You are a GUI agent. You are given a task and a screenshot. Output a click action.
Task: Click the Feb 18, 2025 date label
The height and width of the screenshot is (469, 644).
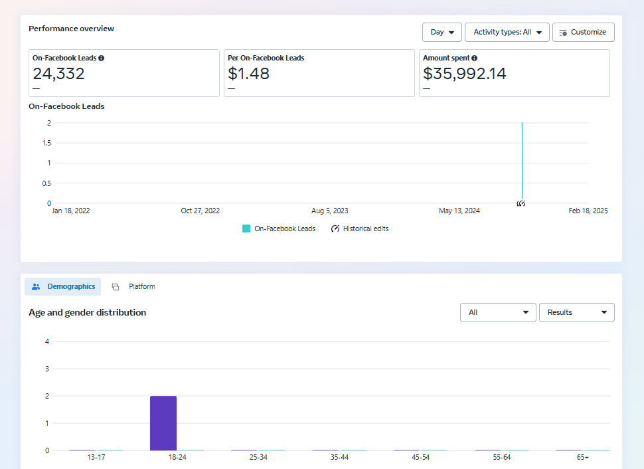(588, 211)
